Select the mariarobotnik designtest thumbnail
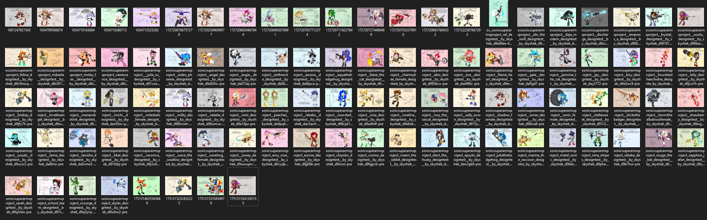707x220 pixels. tap(83, 98)
